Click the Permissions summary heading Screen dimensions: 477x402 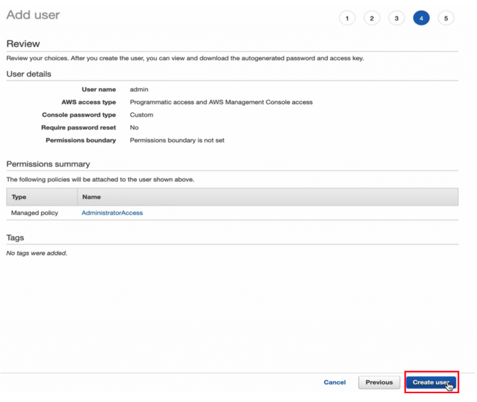pos(48,164)
